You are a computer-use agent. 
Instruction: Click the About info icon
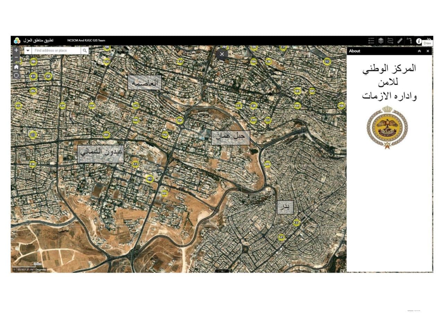coord(419,41)
